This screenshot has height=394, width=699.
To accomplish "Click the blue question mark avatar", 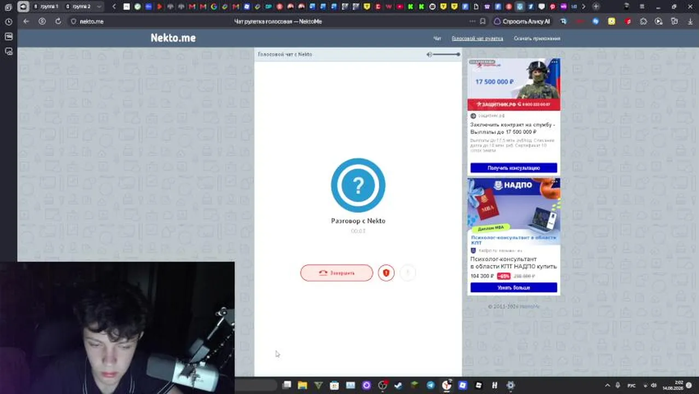I will (x=358, y=185).
